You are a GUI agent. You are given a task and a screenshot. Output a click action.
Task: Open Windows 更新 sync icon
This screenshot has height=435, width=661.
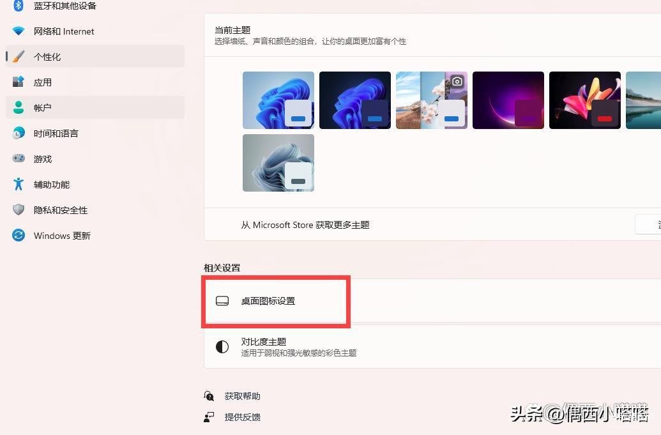pyautogui.click(x=18, y=235)
